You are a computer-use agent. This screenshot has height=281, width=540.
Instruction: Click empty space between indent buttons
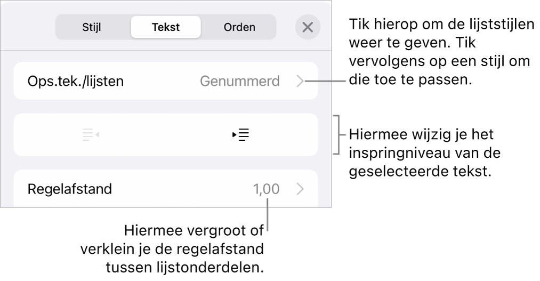point(166,135)
